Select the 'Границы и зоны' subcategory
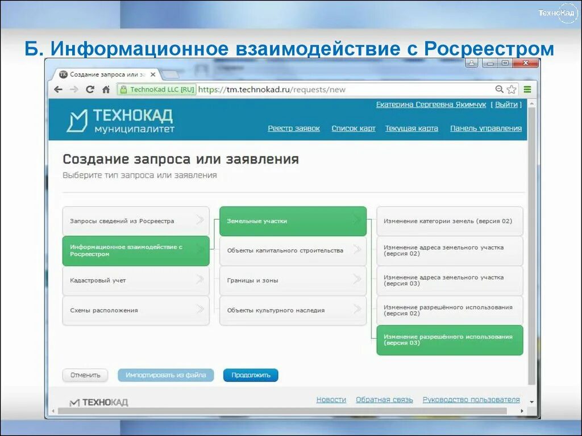 click(x=293, y=280)
